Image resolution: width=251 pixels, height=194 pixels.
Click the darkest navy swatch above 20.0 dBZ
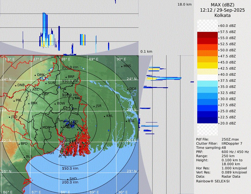[208, 120]
